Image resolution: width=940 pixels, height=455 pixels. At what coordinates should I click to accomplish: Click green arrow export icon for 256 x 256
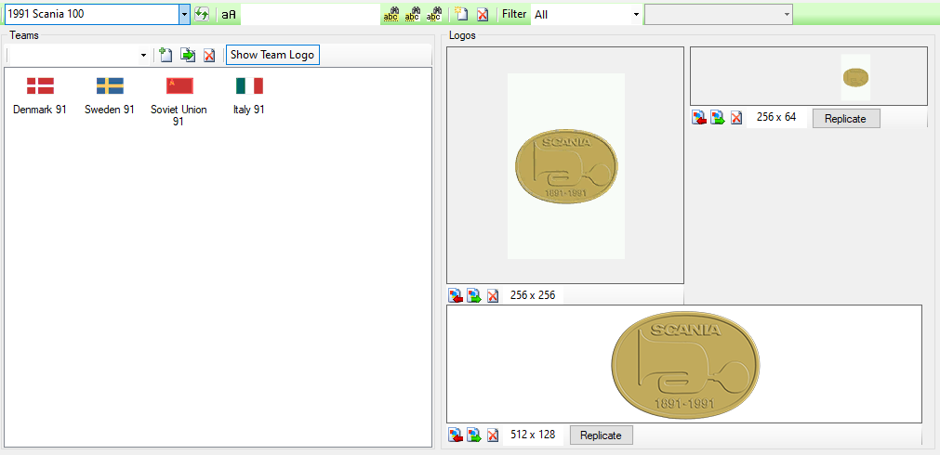point(474,295)
